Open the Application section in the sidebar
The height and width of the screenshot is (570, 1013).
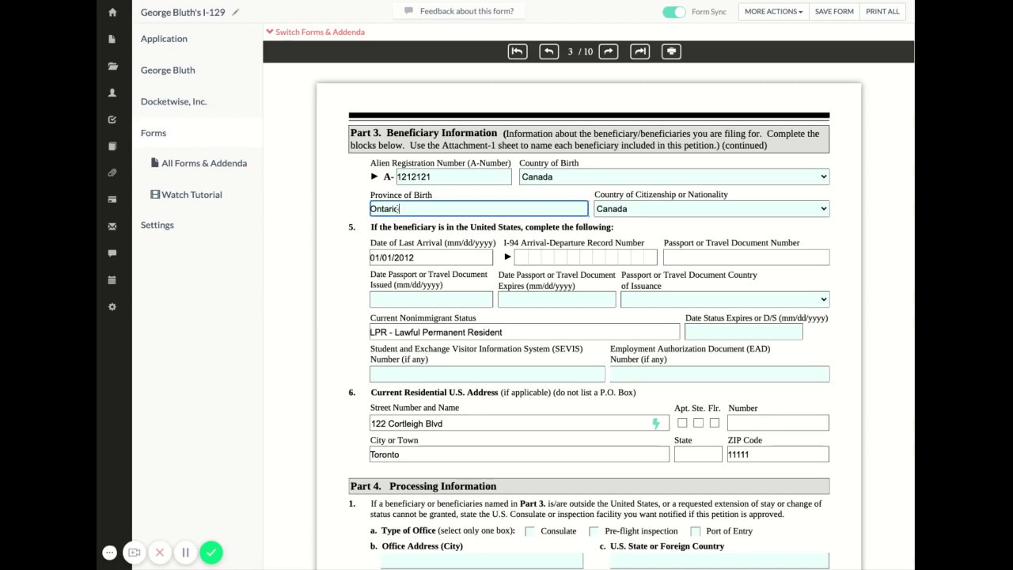(164, 39)
